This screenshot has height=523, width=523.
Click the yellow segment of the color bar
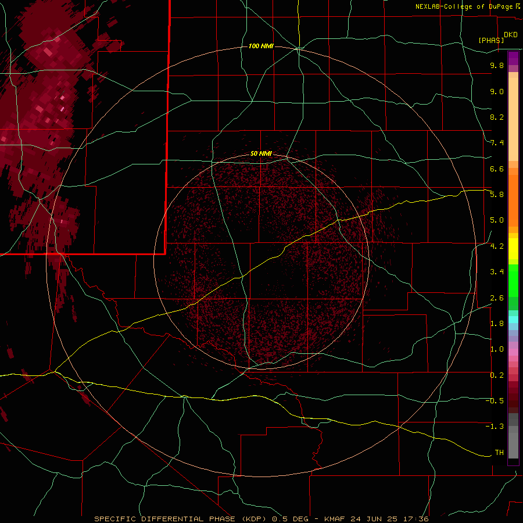[x=513, y=249]
